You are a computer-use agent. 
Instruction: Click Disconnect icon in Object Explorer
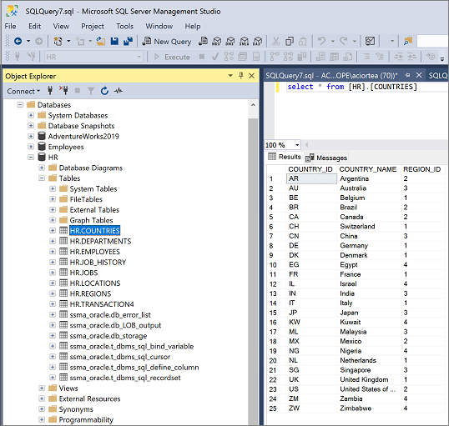(x=63, y=91)
